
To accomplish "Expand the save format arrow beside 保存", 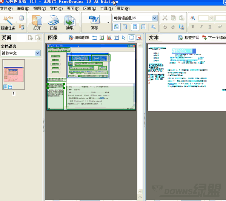I will [108, 22].
